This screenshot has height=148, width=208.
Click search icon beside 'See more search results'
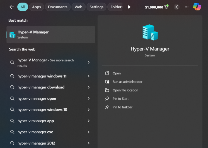point(12,62)
